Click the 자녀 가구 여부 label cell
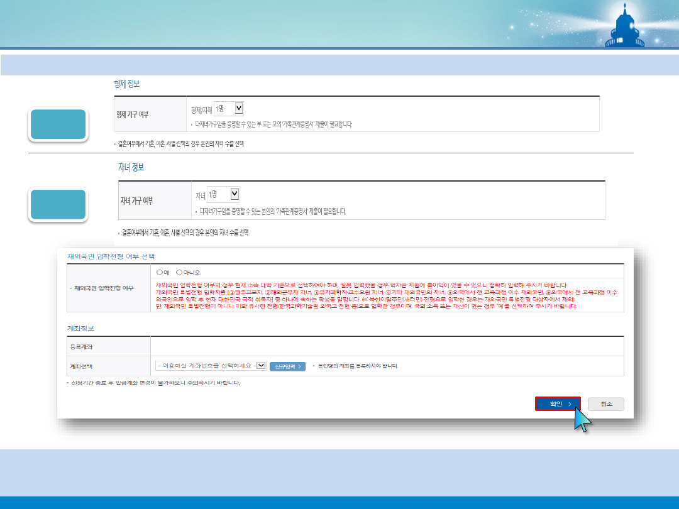679x509 pixels. 136,200
